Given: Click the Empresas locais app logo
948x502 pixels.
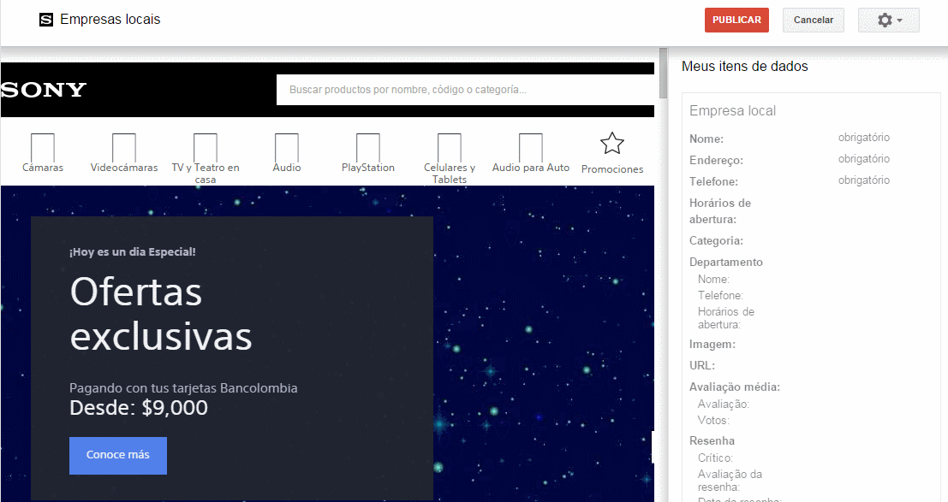Looking at the screenshot, I should click(x=45, y=18).
